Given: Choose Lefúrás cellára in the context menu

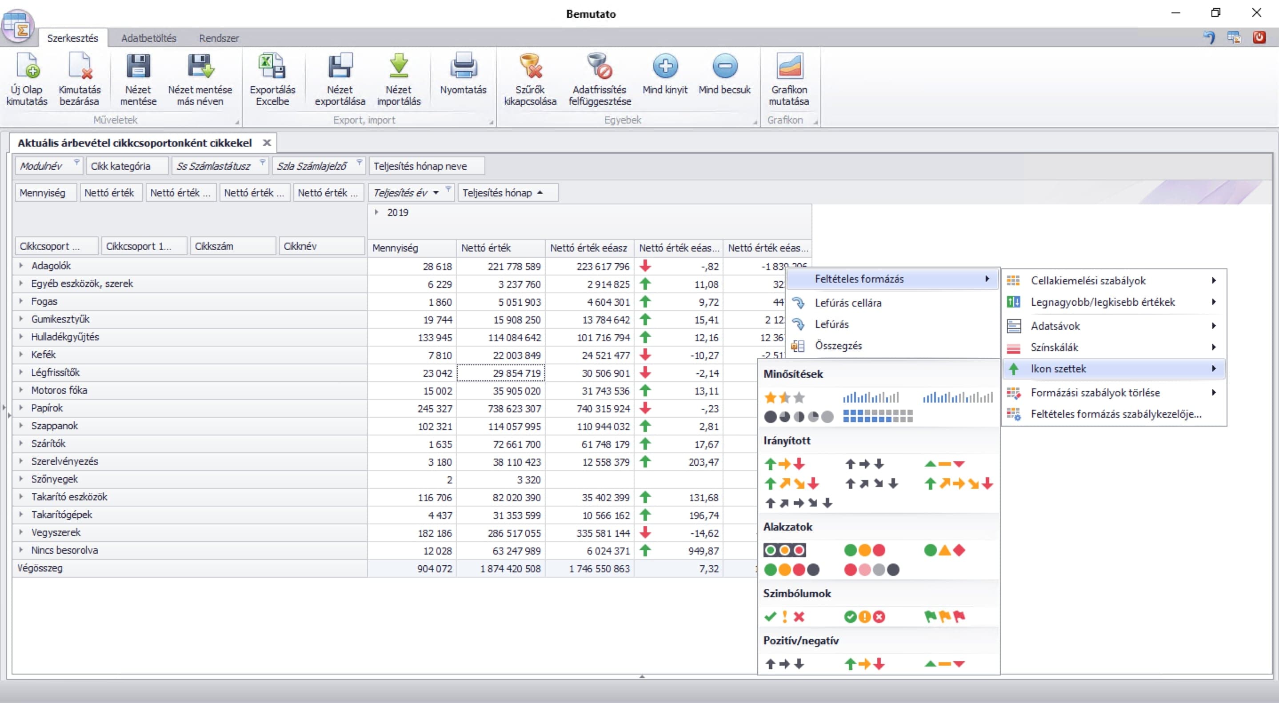Looking at the screenshot, I should point(893,302).
